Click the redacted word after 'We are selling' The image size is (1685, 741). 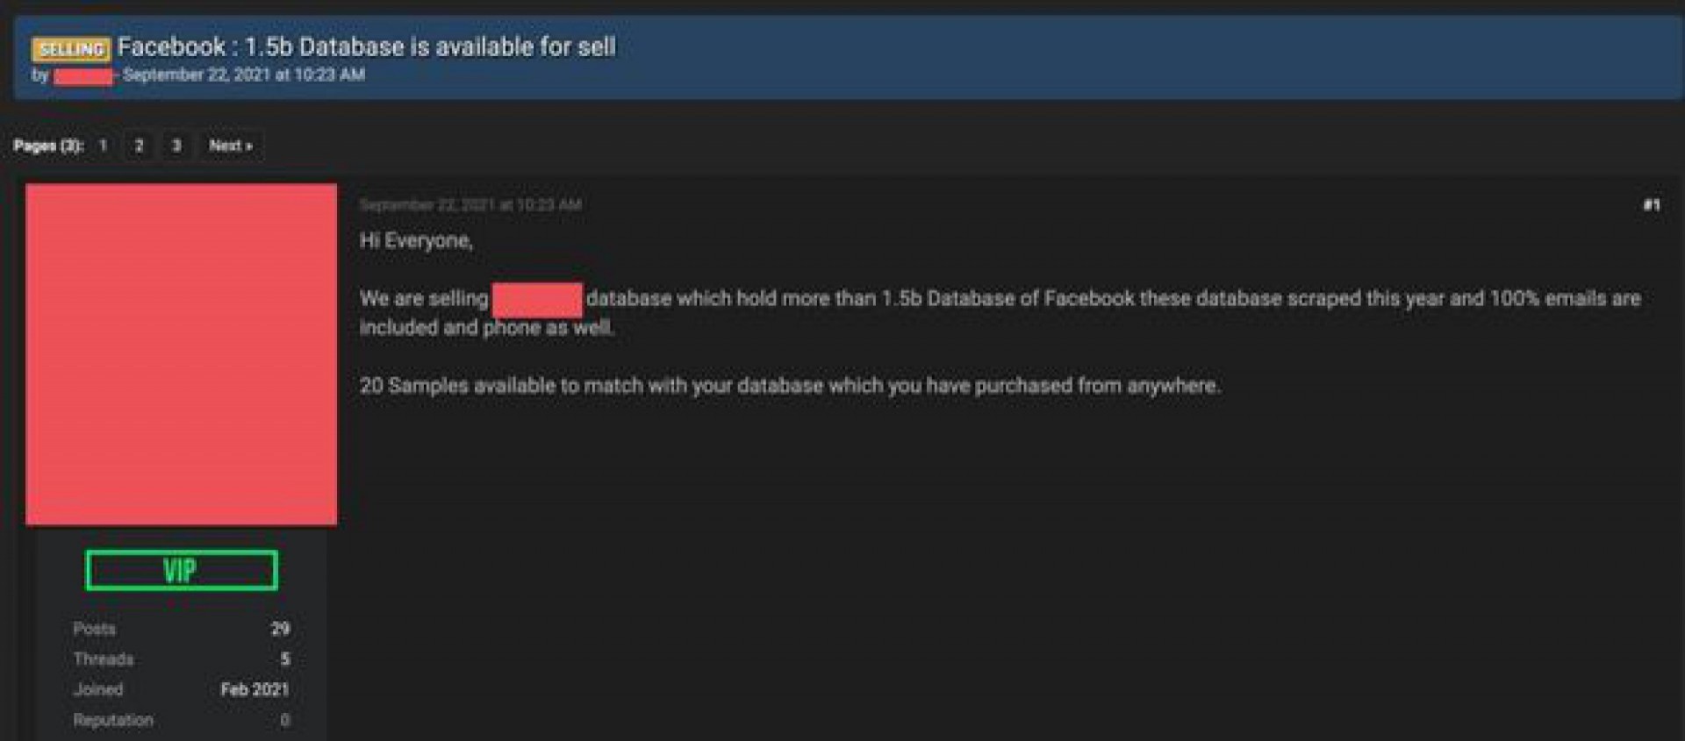pyautogui.click(x=536, y=299)
